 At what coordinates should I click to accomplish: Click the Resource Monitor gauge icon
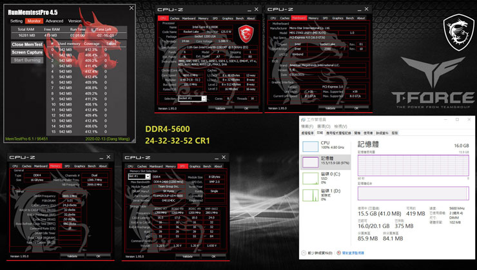338,253
